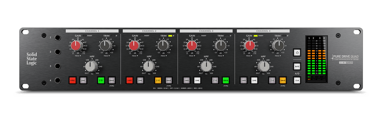Click front input jack number 1
This screenshot has height=122, width=382.
(58, 38)
